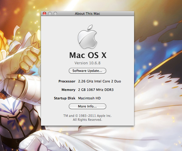Open Software Update from About This Mac
This screenshot has height=151, width=182.
pyautogui.click(x=87, y=71)
